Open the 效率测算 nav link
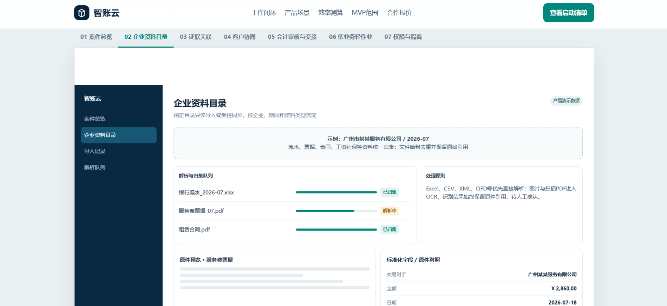The image size is (667, 306). (x=331, y=13)
